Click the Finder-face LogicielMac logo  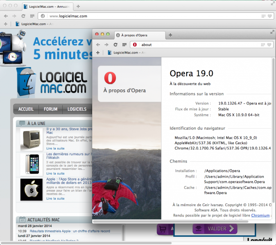27,82
